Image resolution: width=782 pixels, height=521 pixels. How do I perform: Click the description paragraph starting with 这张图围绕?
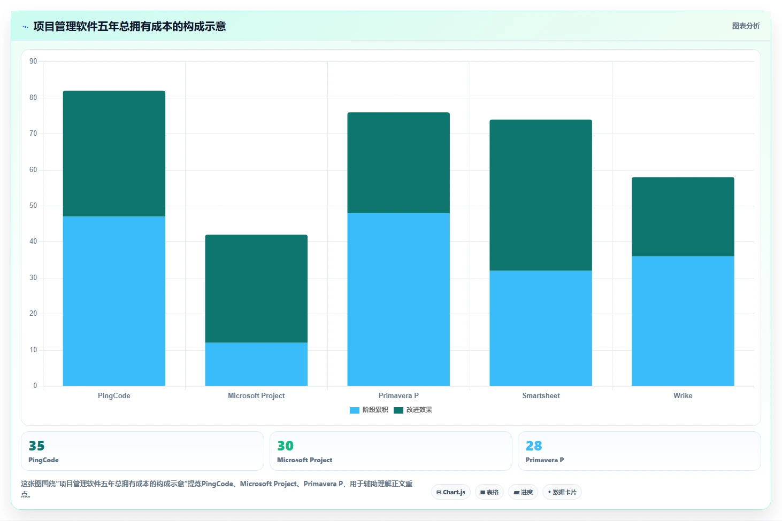(217, 489)
